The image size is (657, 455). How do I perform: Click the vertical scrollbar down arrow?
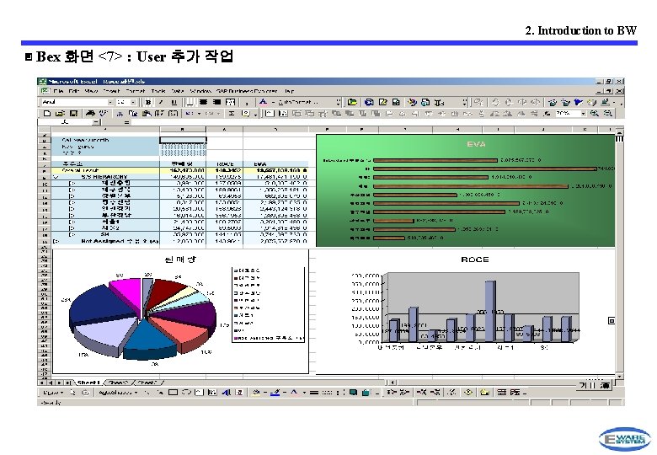[x=619, y=377]
